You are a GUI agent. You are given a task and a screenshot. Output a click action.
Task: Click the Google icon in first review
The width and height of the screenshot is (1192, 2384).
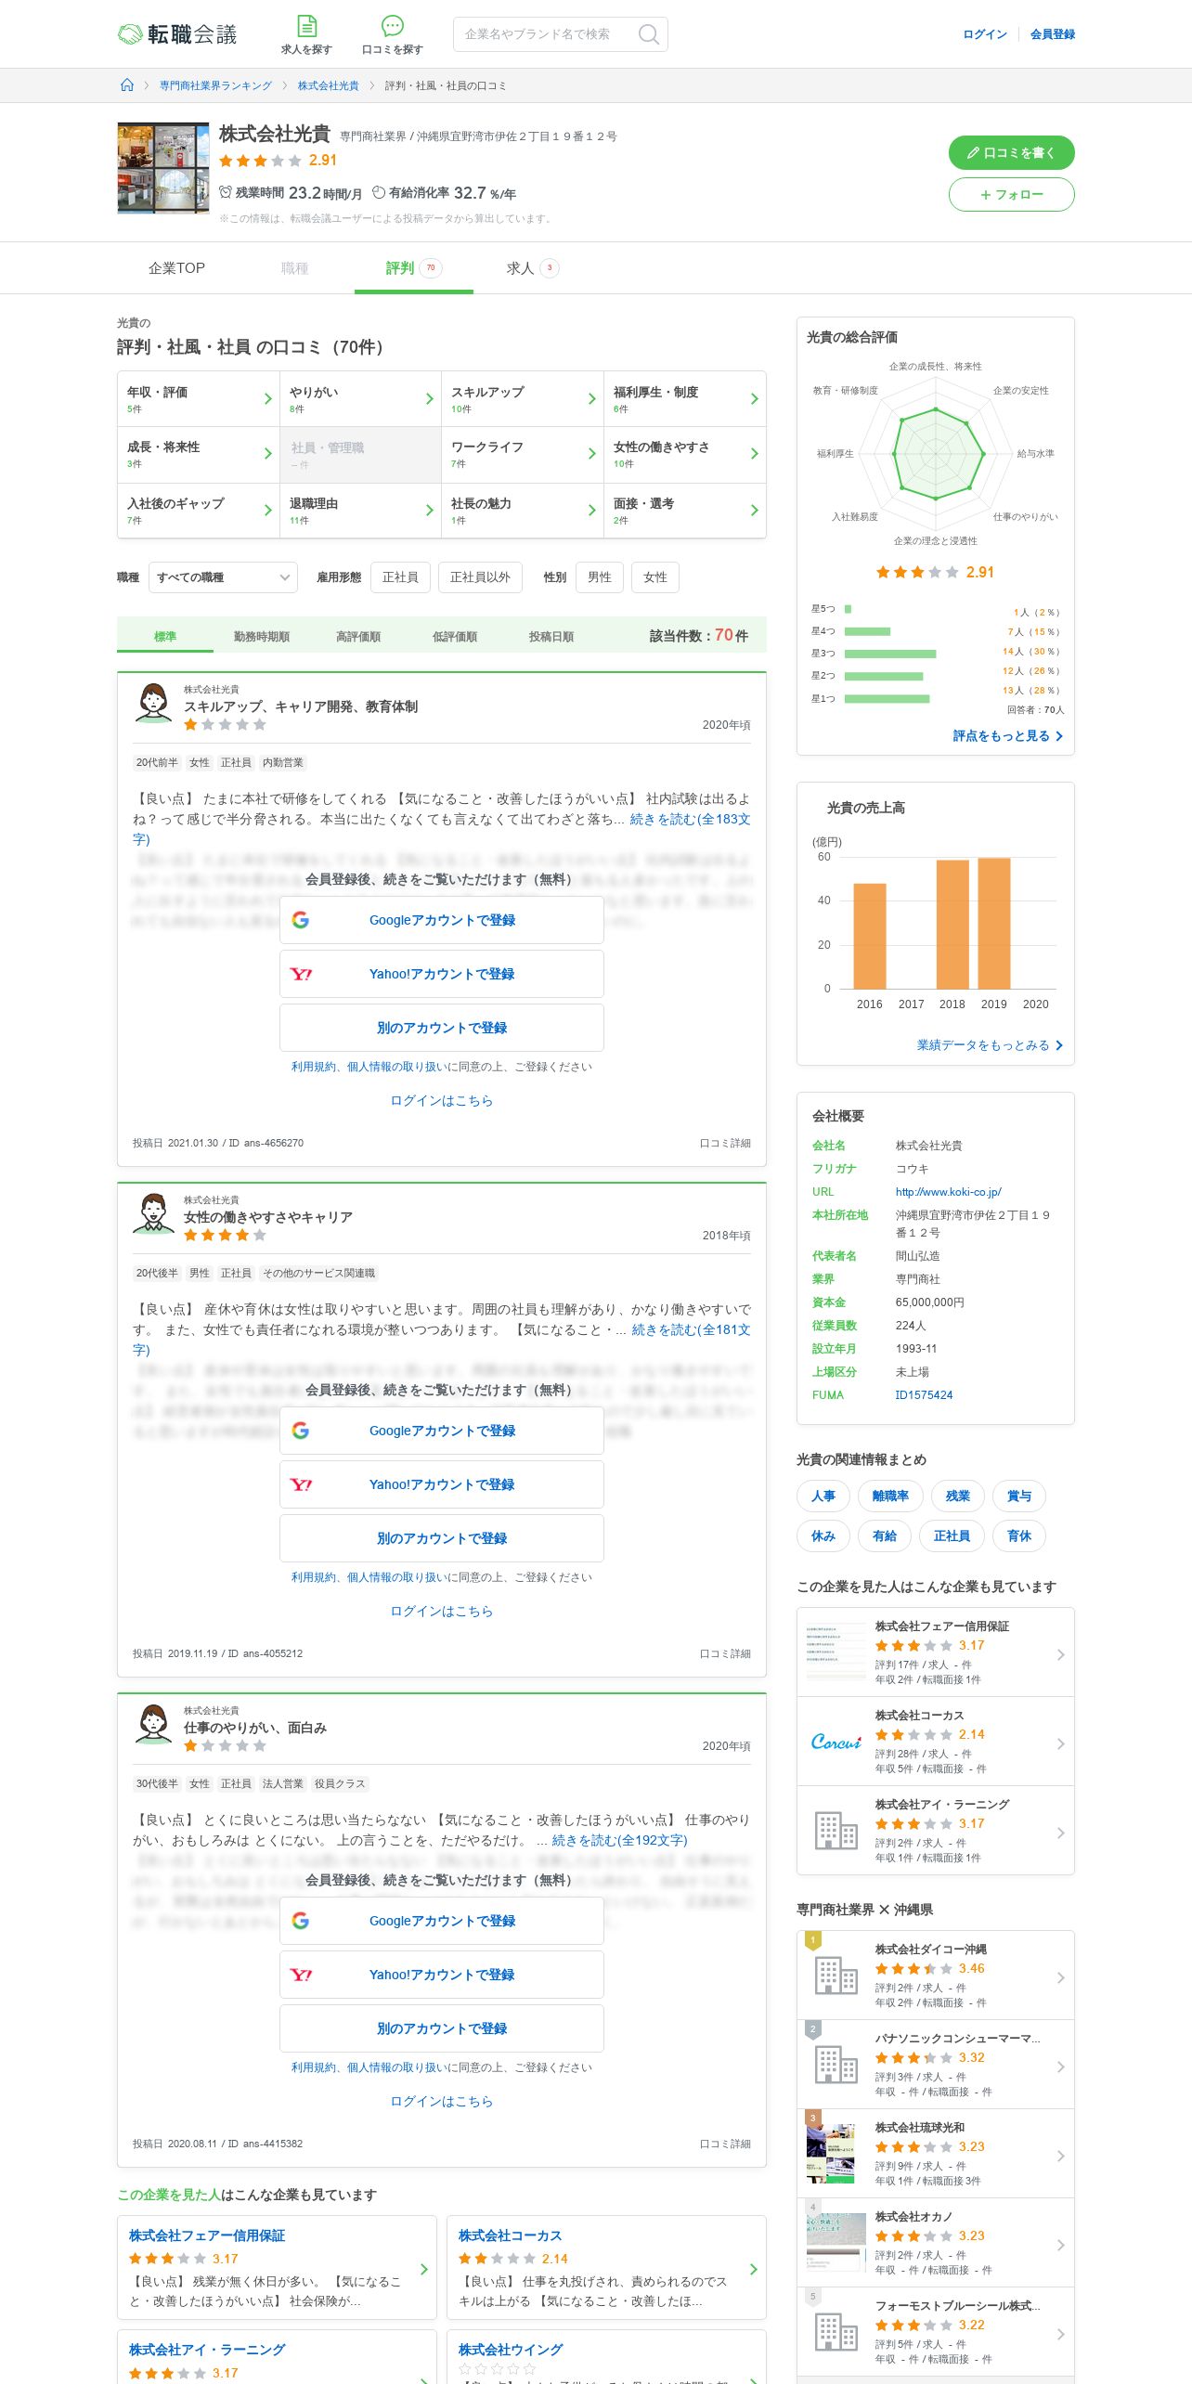[301, 920]
